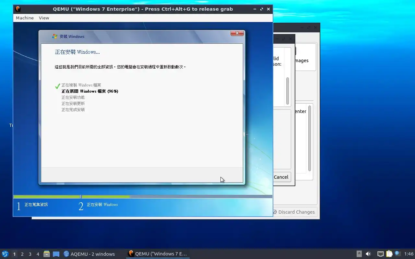Screen dimensions: 415x259
Task: Switch to workspace 3
Action: click(x=30, y=254)
